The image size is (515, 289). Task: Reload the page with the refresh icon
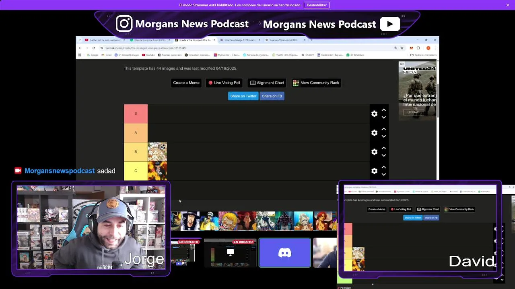click(94, 48)
